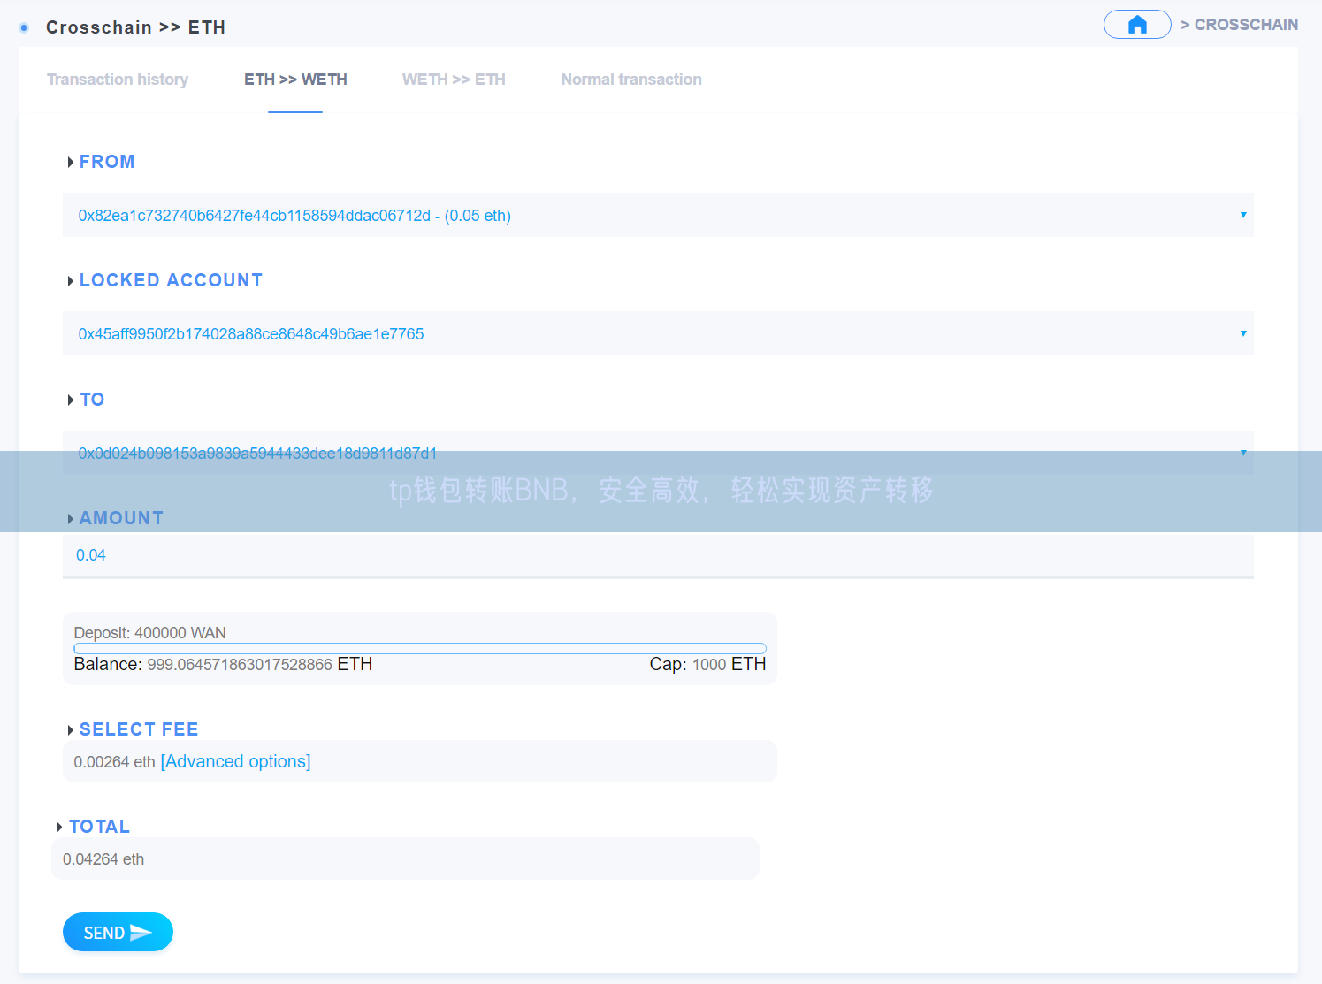Open the FROM address dropdown
The width and height of the screenshot is (1322, 984).
click(658, 215)
